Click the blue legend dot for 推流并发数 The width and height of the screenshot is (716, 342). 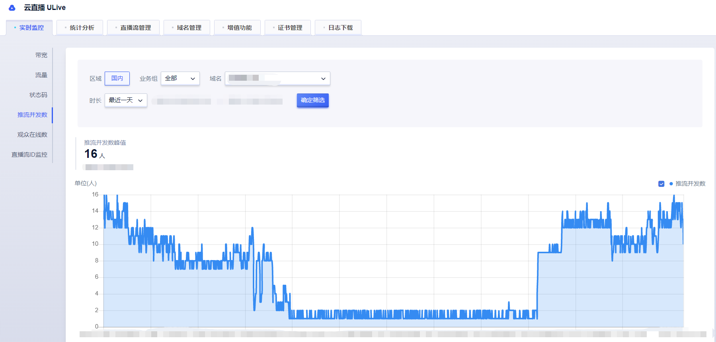[671, 184]
